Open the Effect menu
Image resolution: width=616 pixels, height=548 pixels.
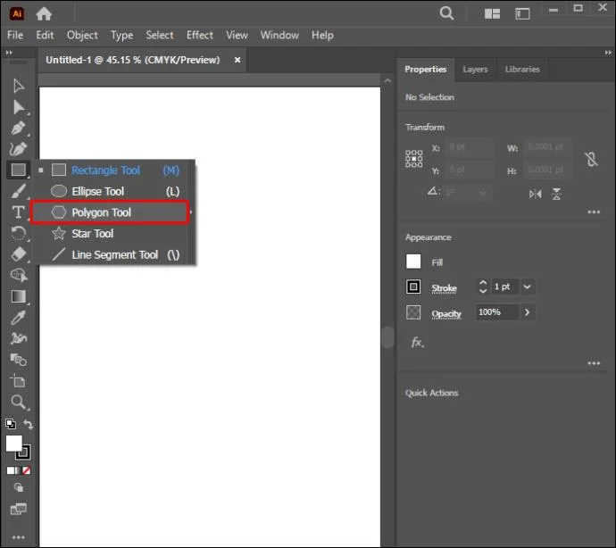point(200,36)
